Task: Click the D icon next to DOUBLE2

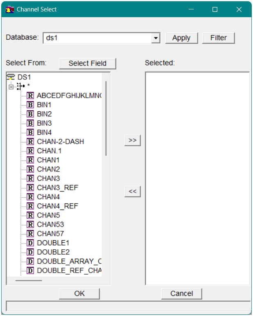Action: (30, 252)
